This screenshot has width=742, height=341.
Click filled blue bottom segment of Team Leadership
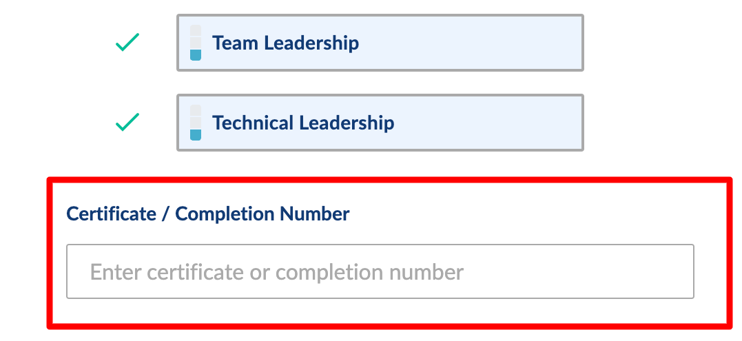196,55
